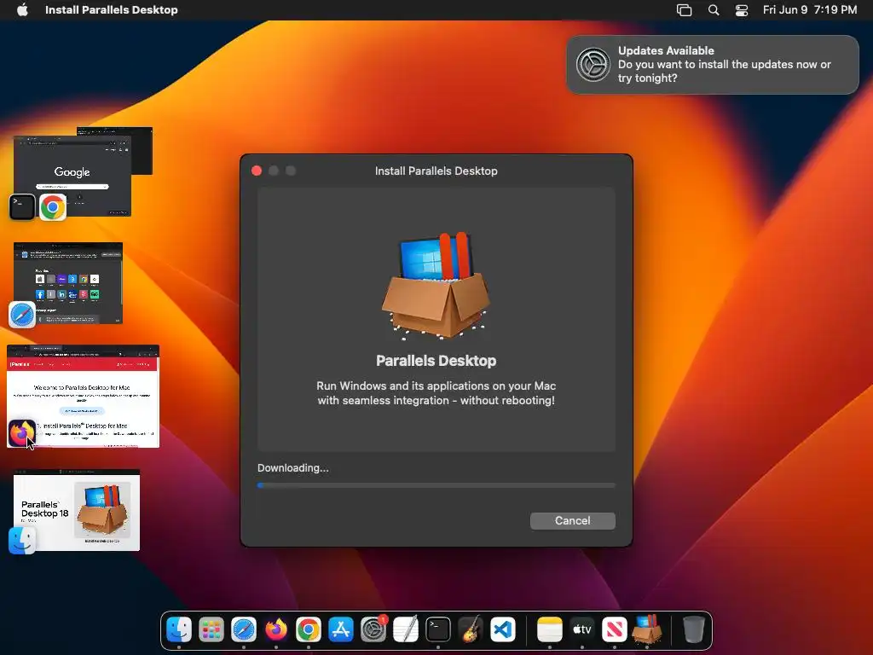This screenshot has width=873, height=655.
Task: Open News app from the Dock
Action: point(614,630)
